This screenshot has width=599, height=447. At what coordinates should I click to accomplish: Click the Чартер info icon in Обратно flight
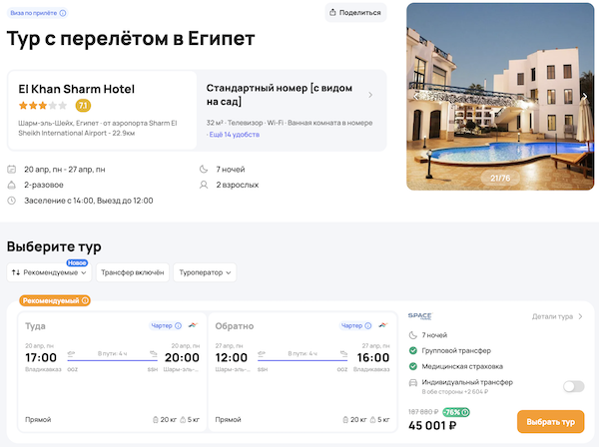point(365,326)
